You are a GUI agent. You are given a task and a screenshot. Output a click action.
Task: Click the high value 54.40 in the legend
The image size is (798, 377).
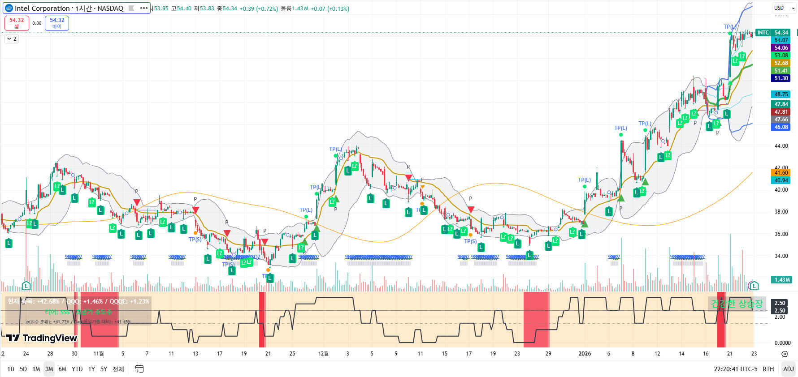184,9
